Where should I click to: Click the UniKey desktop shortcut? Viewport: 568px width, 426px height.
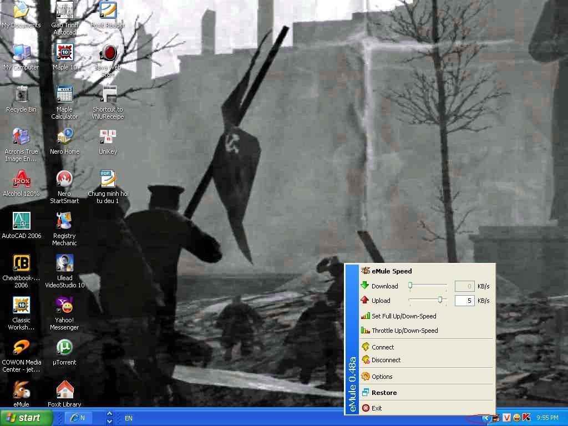(x=108, y=138)
